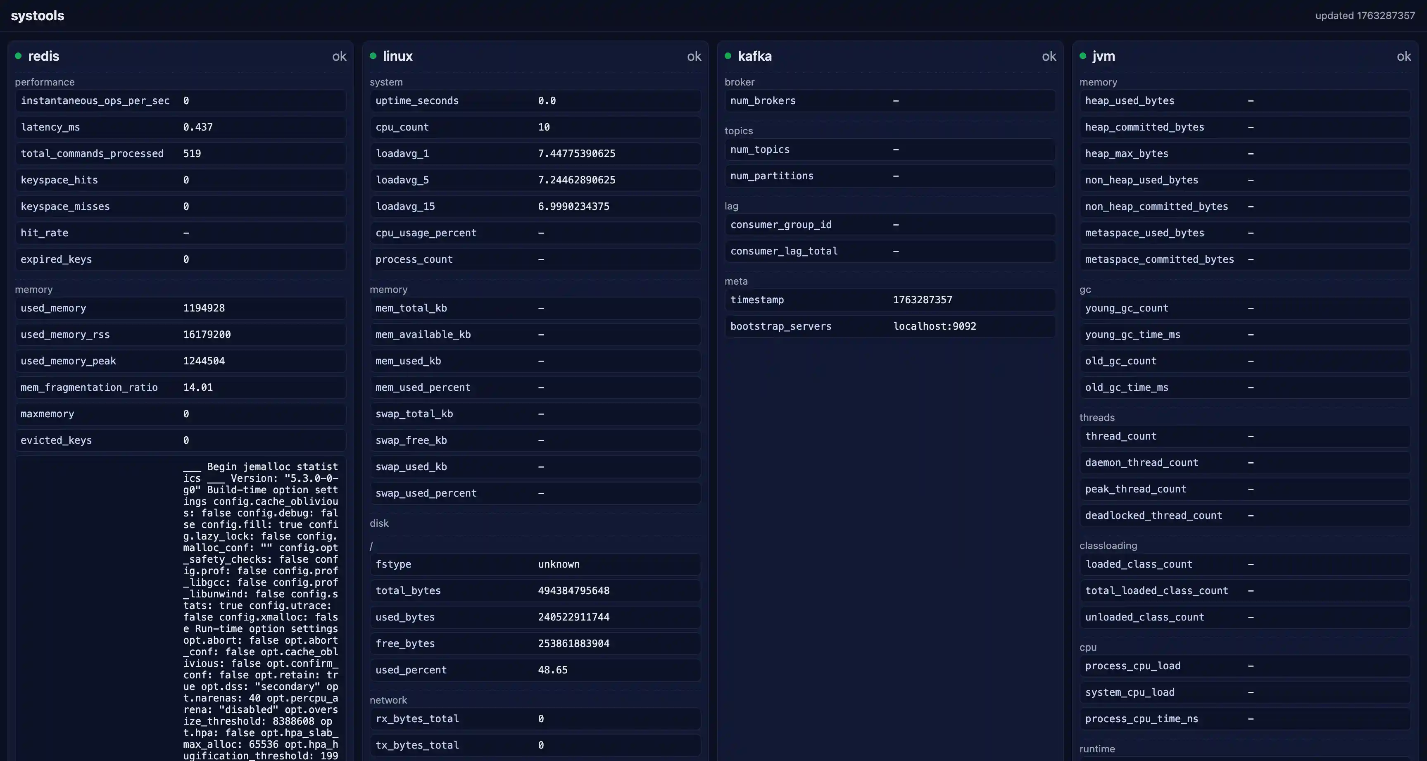Click the ok status label on kafka card

coord(1049,57)
